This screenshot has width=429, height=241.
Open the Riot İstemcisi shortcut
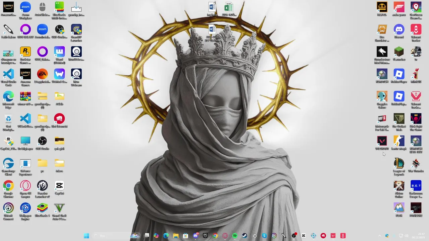pyautogui.click(x=59, y=120)
